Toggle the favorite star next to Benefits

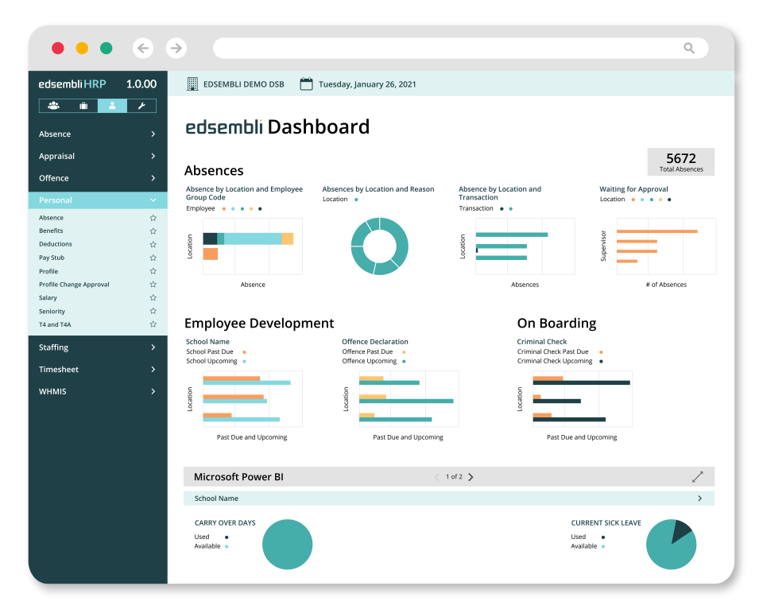coord(153,231)
